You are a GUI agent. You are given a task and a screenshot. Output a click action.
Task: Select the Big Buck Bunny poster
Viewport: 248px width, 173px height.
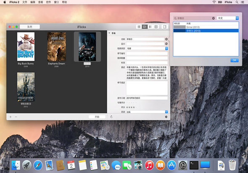(26, 47)
